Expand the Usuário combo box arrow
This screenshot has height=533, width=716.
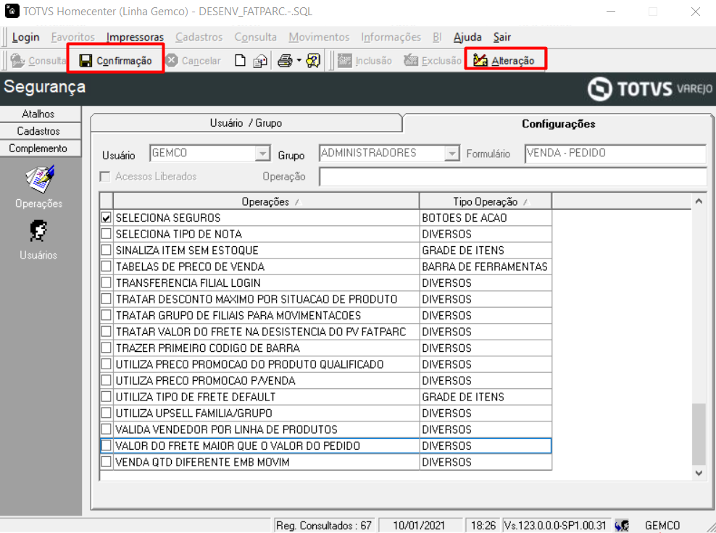click(262, 154)
